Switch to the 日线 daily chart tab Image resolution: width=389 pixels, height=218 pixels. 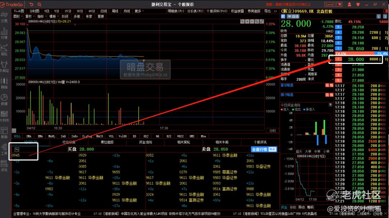(104, 11)
